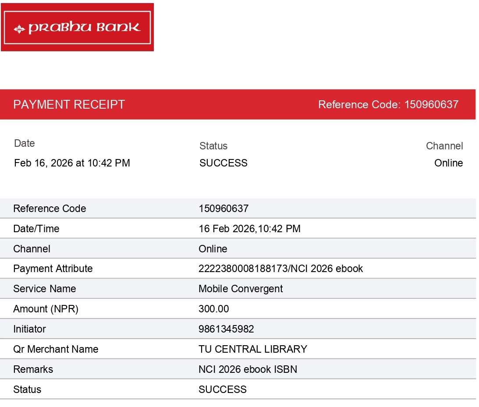Viewport: 479px width, 407px height.
Task: Click the amount value 300.00
Action: 213,309
